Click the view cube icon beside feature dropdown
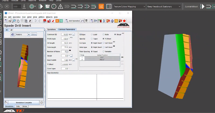Viewport: 215px width, 113px height. (x=12, y=35)
